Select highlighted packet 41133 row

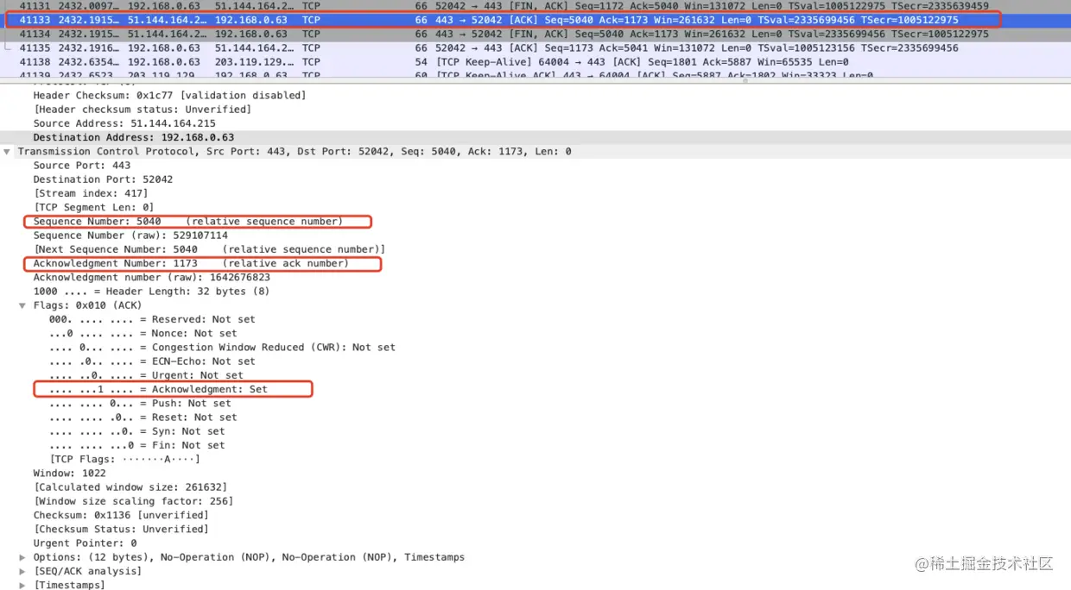tap(535, 20)
